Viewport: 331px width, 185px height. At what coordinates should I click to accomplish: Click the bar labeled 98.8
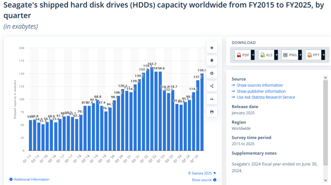(98, 125)
